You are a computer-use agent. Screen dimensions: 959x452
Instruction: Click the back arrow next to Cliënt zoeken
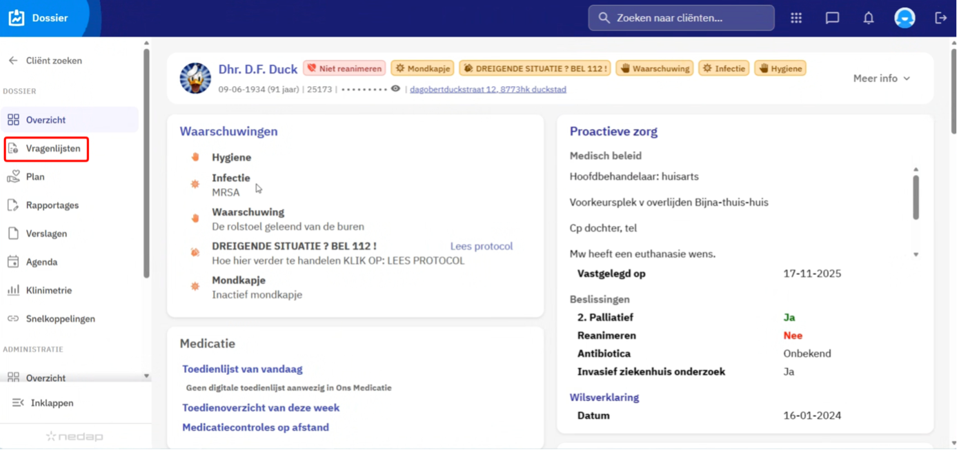point(13,61)
